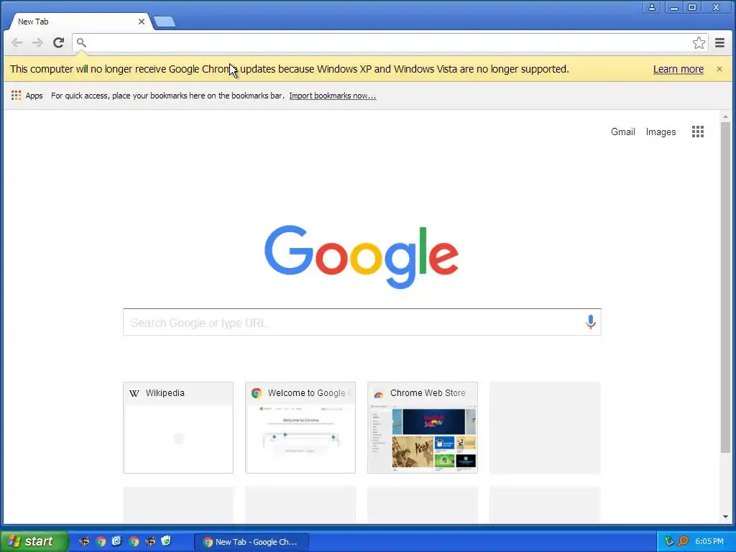Start voice search with the microphone icon
Viewport: 736px width, 552px height.
[591, 322]
